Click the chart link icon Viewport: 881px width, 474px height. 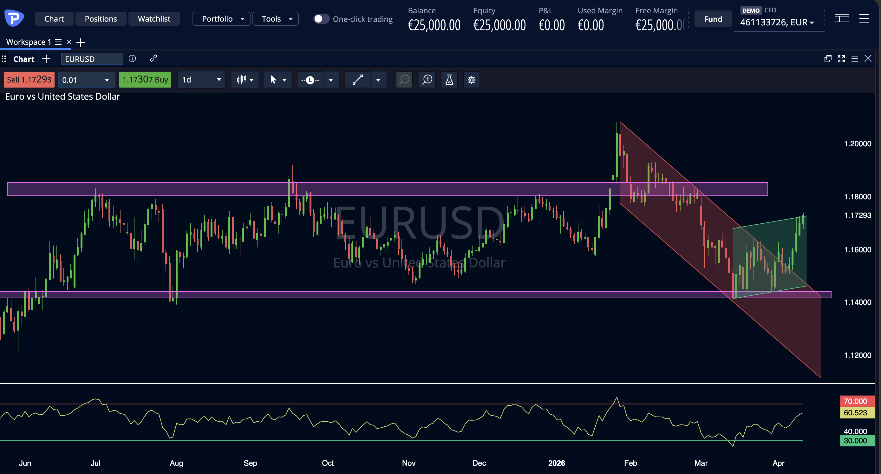(x=153, y=58)
